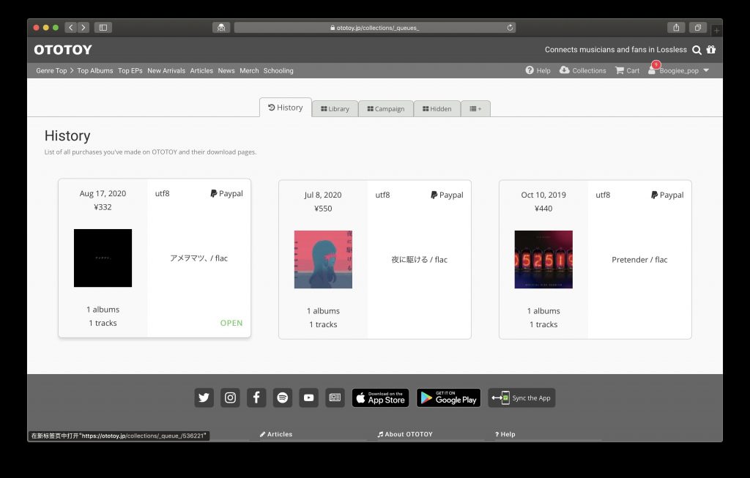Image resolution: width=750 pixels, height=478 pixels.
Task: Open OTOTOY Spotify icon
Action: coord(283,397)
